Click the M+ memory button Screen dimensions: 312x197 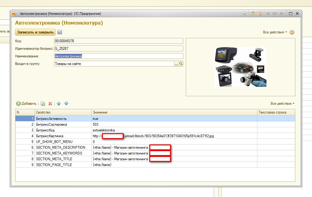coord(275,14)
